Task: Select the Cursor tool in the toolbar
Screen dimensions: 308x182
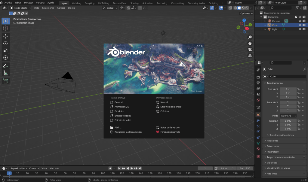Action: coord(5,28)
